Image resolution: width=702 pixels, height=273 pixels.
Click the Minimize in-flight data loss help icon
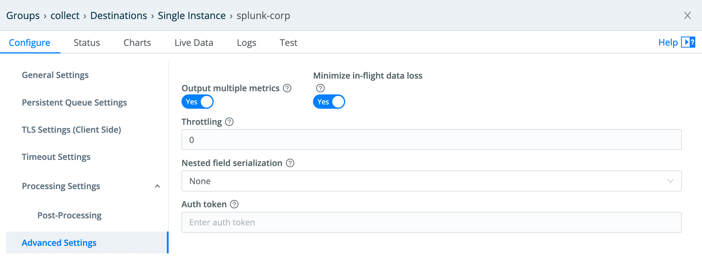[320, 88]
